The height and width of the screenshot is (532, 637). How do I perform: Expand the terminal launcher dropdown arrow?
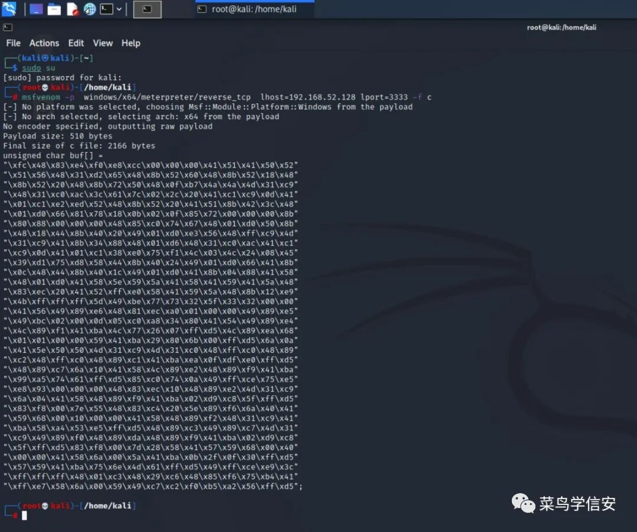119,9
